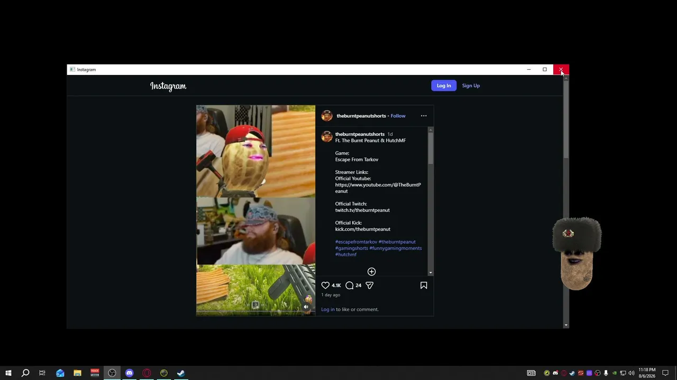The image size is (677, 380).
Task: Click the Instagram window's scroll-down arrow
Action: pyautogui.click(x=566, y=325)
